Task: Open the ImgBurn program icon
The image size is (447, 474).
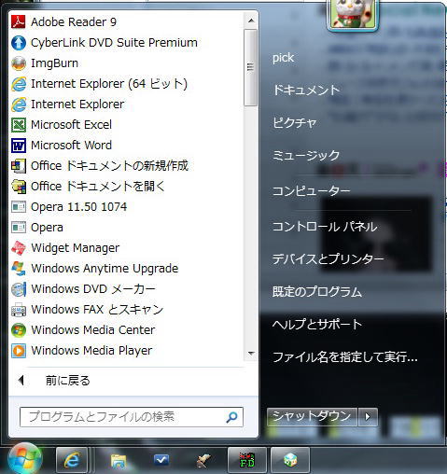Action: 19,63
